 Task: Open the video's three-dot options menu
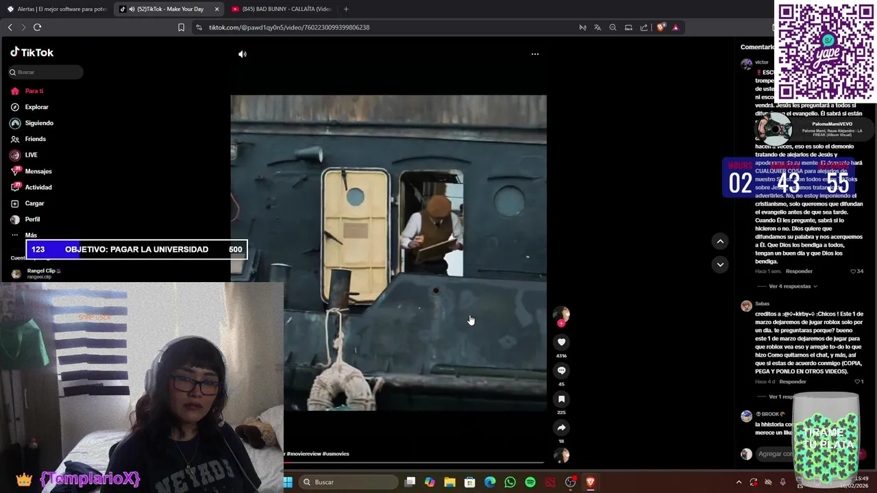pos(535,54)
